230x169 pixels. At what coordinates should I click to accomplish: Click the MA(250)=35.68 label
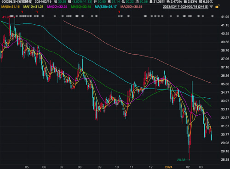click(x=131, y=7)
